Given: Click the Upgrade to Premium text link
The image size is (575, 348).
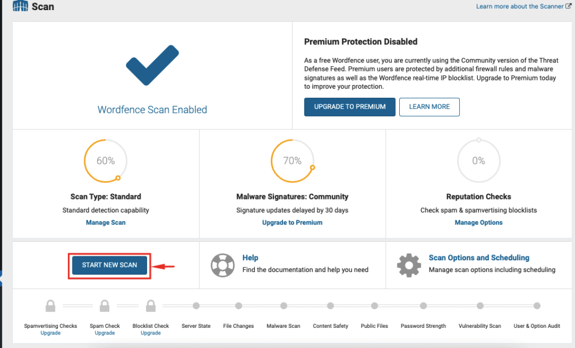Looking at the screenshot, I should (292, 223).
